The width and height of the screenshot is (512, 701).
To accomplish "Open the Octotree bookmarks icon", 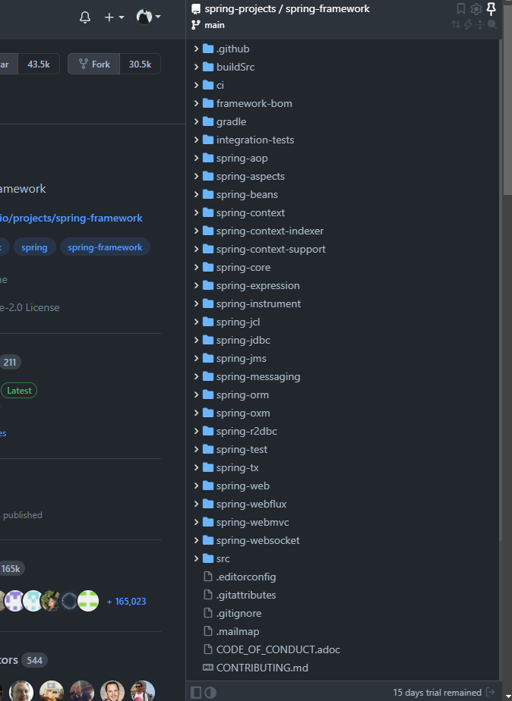I will pyautogui.click(x=461, y=8).
